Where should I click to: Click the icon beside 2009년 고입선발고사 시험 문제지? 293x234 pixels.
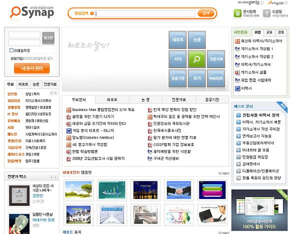coord(69,158)
